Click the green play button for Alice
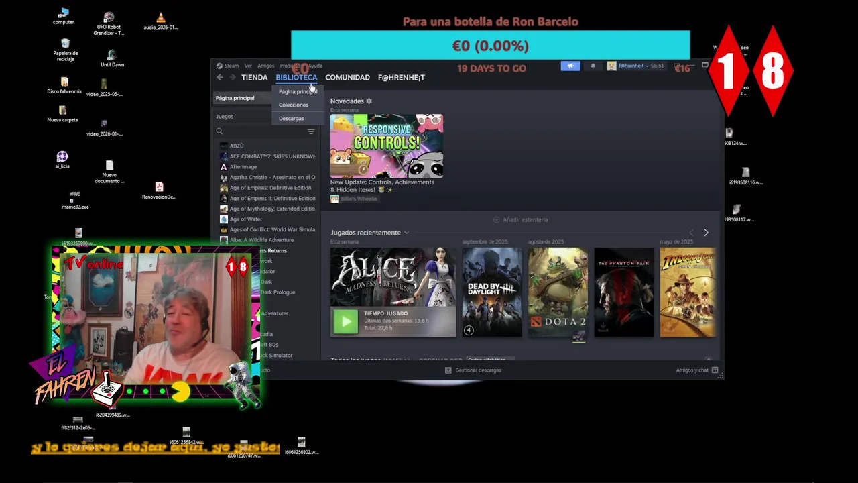 pos(346,322)
